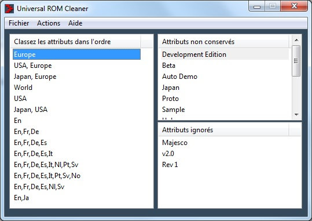Select the En,Fr,De row
This screenshot has height=221, width=312.
(x=76, y=132)
